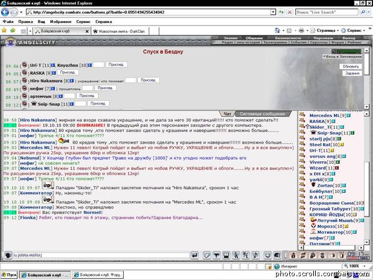Open the Файл menu
This screenshot has height=280, width=373.
click(8, 21)
